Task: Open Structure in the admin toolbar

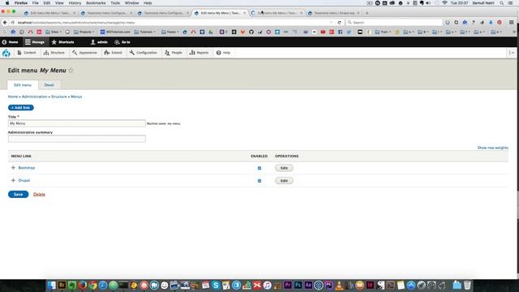Action: (54, 53)
